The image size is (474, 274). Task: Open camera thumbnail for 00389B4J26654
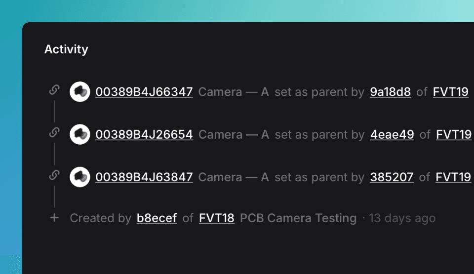point(79,134)
